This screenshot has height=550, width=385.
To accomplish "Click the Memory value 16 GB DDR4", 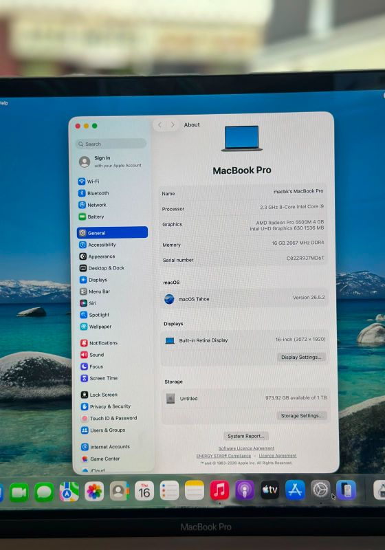I will [x=298, y=243].
